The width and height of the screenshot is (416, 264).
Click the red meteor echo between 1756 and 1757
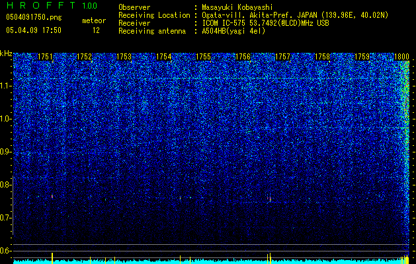click(x=269, y=199)
